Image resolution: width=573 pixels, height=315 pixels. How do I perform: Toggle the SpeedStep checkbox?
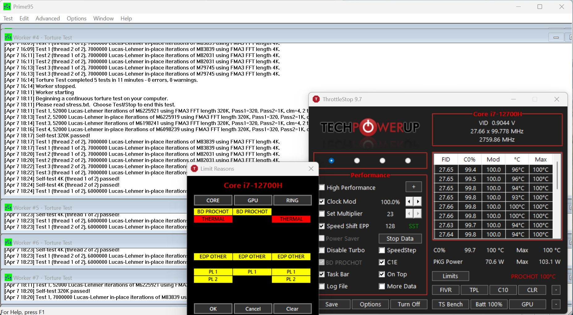382,250
